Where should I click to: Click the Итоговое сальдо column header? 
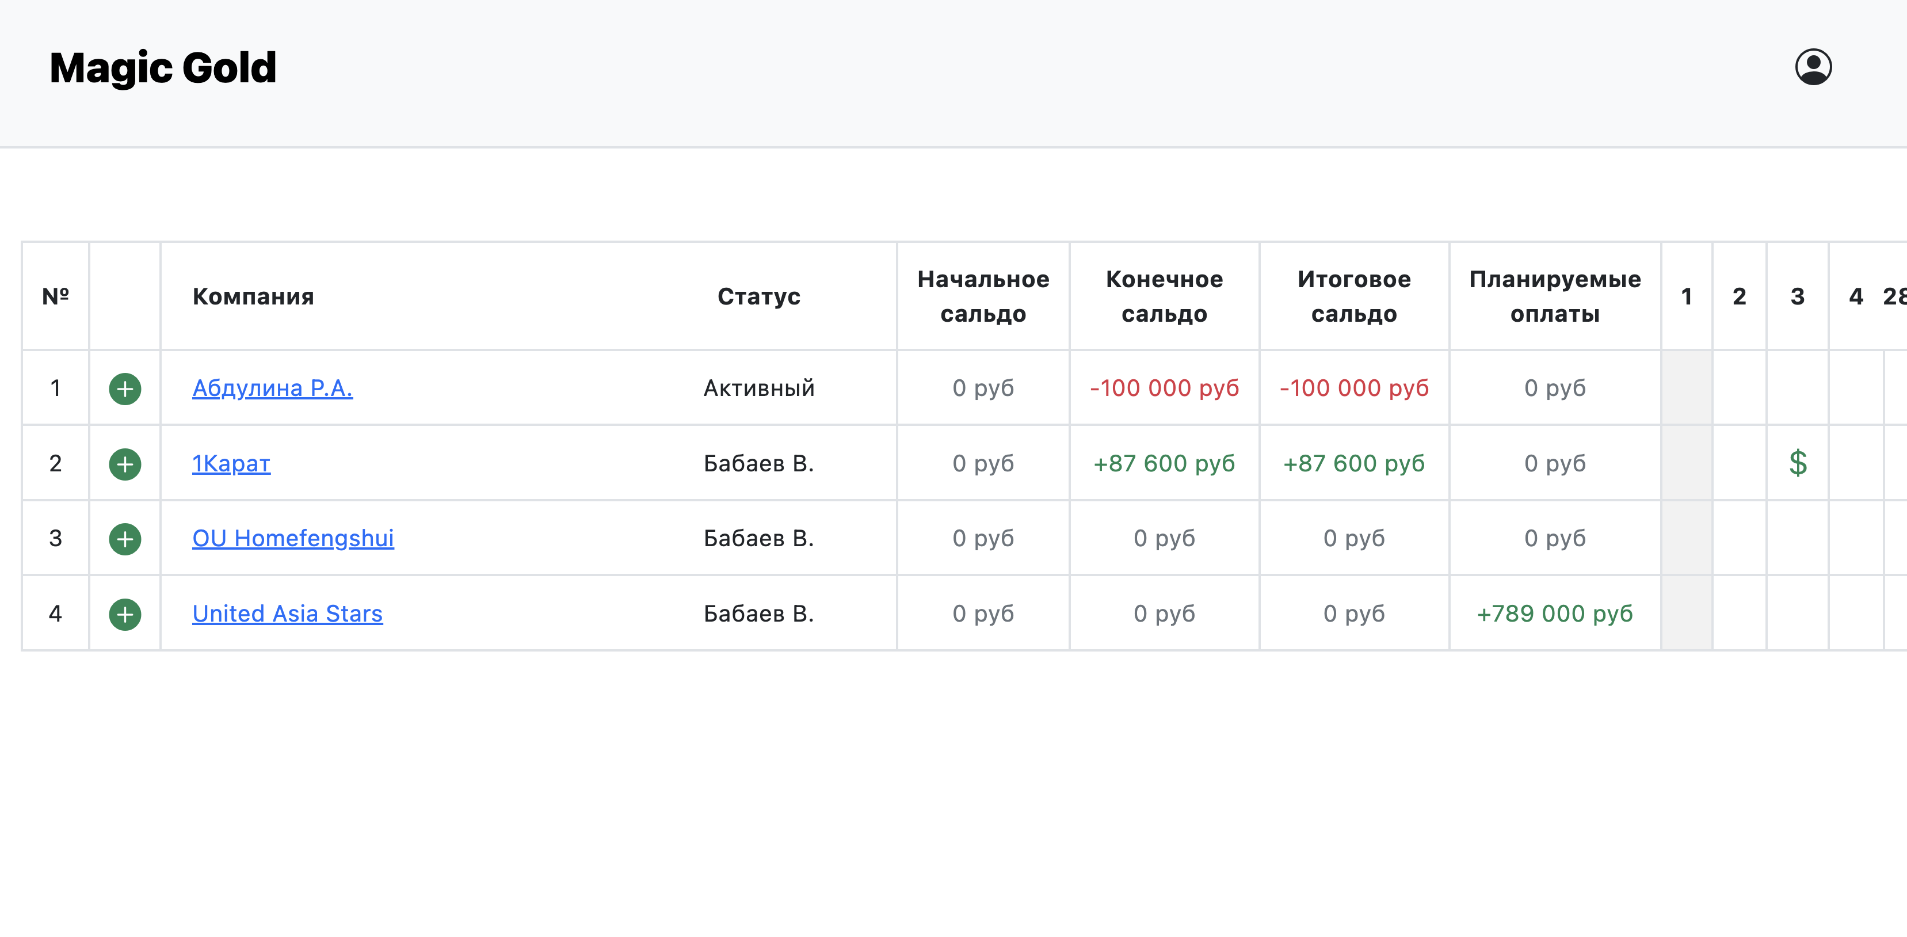(x=1353, y=296)
